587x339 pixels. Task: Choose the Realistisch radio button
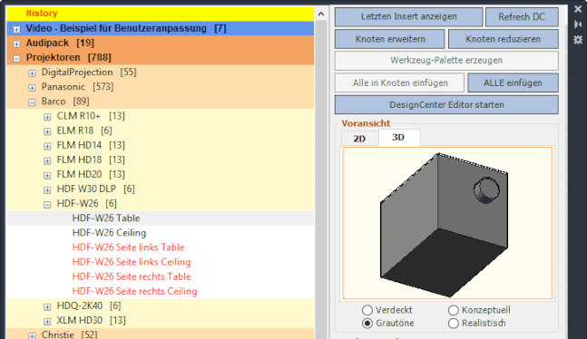tap(454, 324)
